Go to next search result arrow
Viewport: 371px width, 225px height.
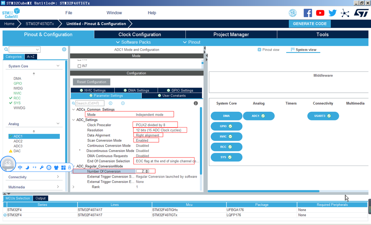[x=123, y=103]
